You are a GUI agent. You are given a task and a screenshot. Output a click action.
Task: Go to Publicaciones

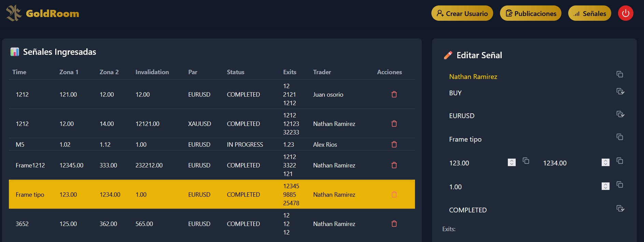pos(530,13)
